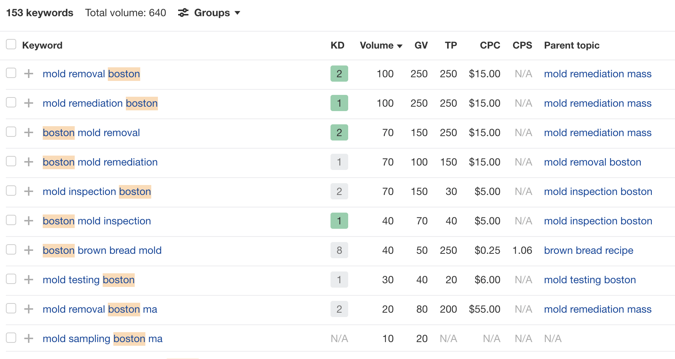Open the keyword link "mold remediation boston"
The width and height of the screenshot is (675, 359).
(100, 103)
